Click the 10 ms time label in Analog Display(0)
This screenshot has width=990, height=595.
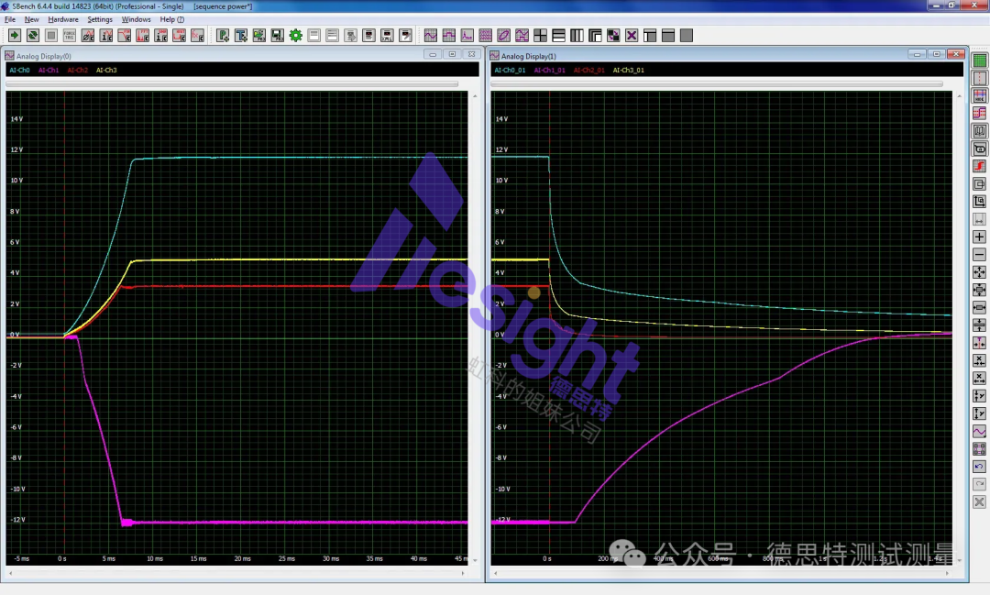point(155,559)
